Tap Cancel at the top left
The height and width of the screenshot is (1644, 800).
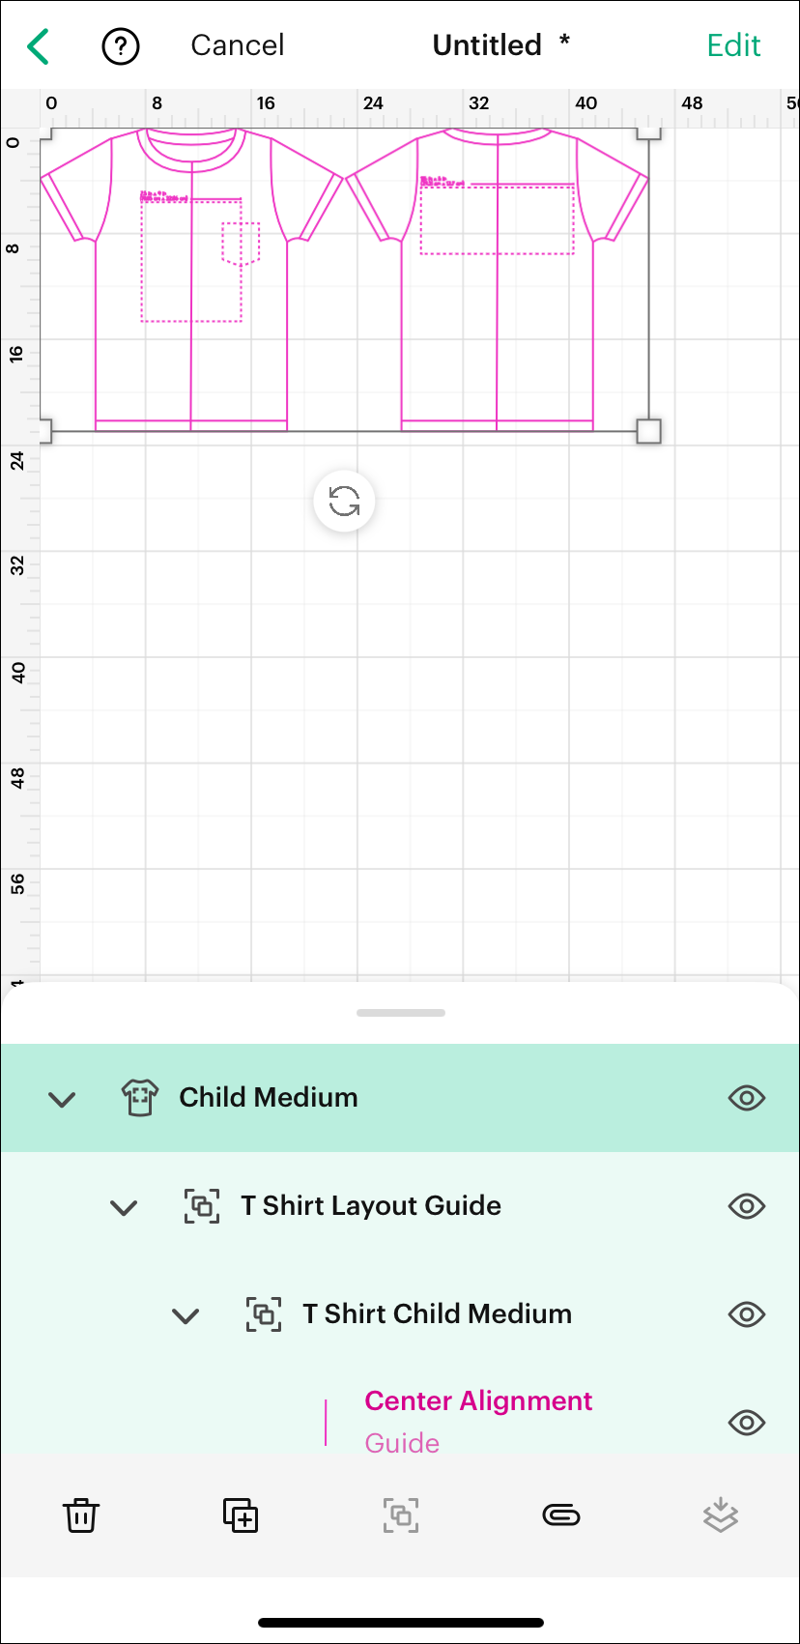tap(237, 45)
